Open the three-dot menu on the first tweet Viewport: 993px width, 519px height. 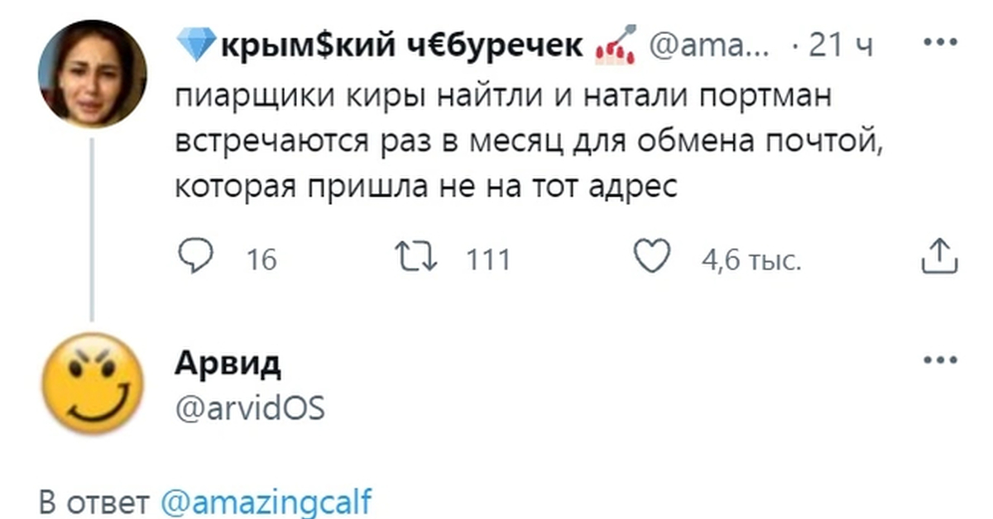(939, 41)
